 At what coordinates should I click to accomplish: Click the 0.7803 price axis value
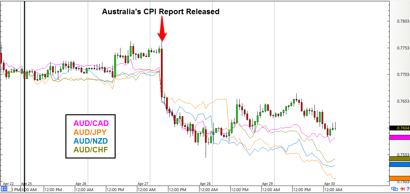pyautogui.click(x=403, y=21)
